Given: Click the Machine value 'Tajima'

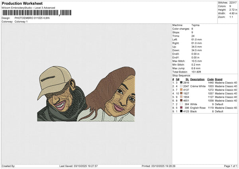Looking at the screenshot, I should click(x=196, y=25).
